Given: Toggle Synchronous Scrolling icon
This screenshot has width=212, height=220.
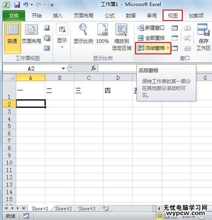Looking at the screenshot, I should 187,38.
